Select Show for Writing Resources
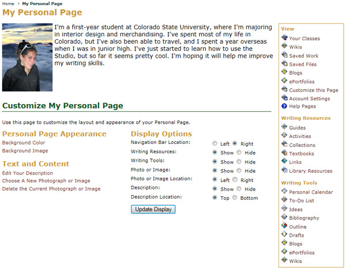Screen dimensions: 346x270 (215, 153)
